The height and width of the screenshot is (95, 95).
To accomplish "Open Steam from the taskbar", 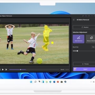I will click(x=65, y=82).
